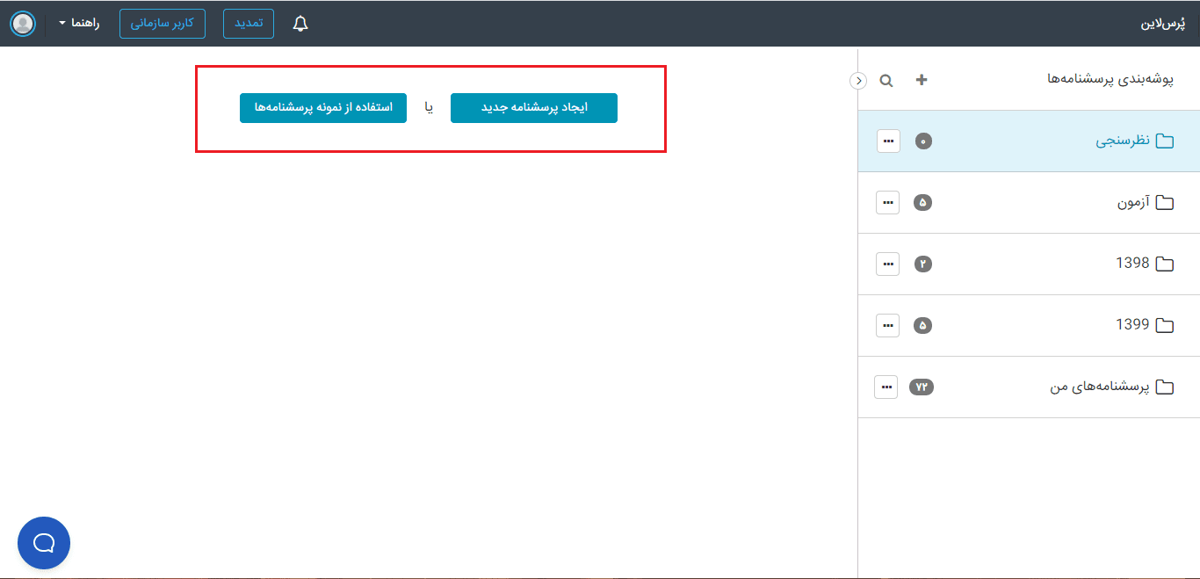The height and width of the screenshot is (579, 1200).
Task: Open options menu for آزمون folder
Action: 888,202
